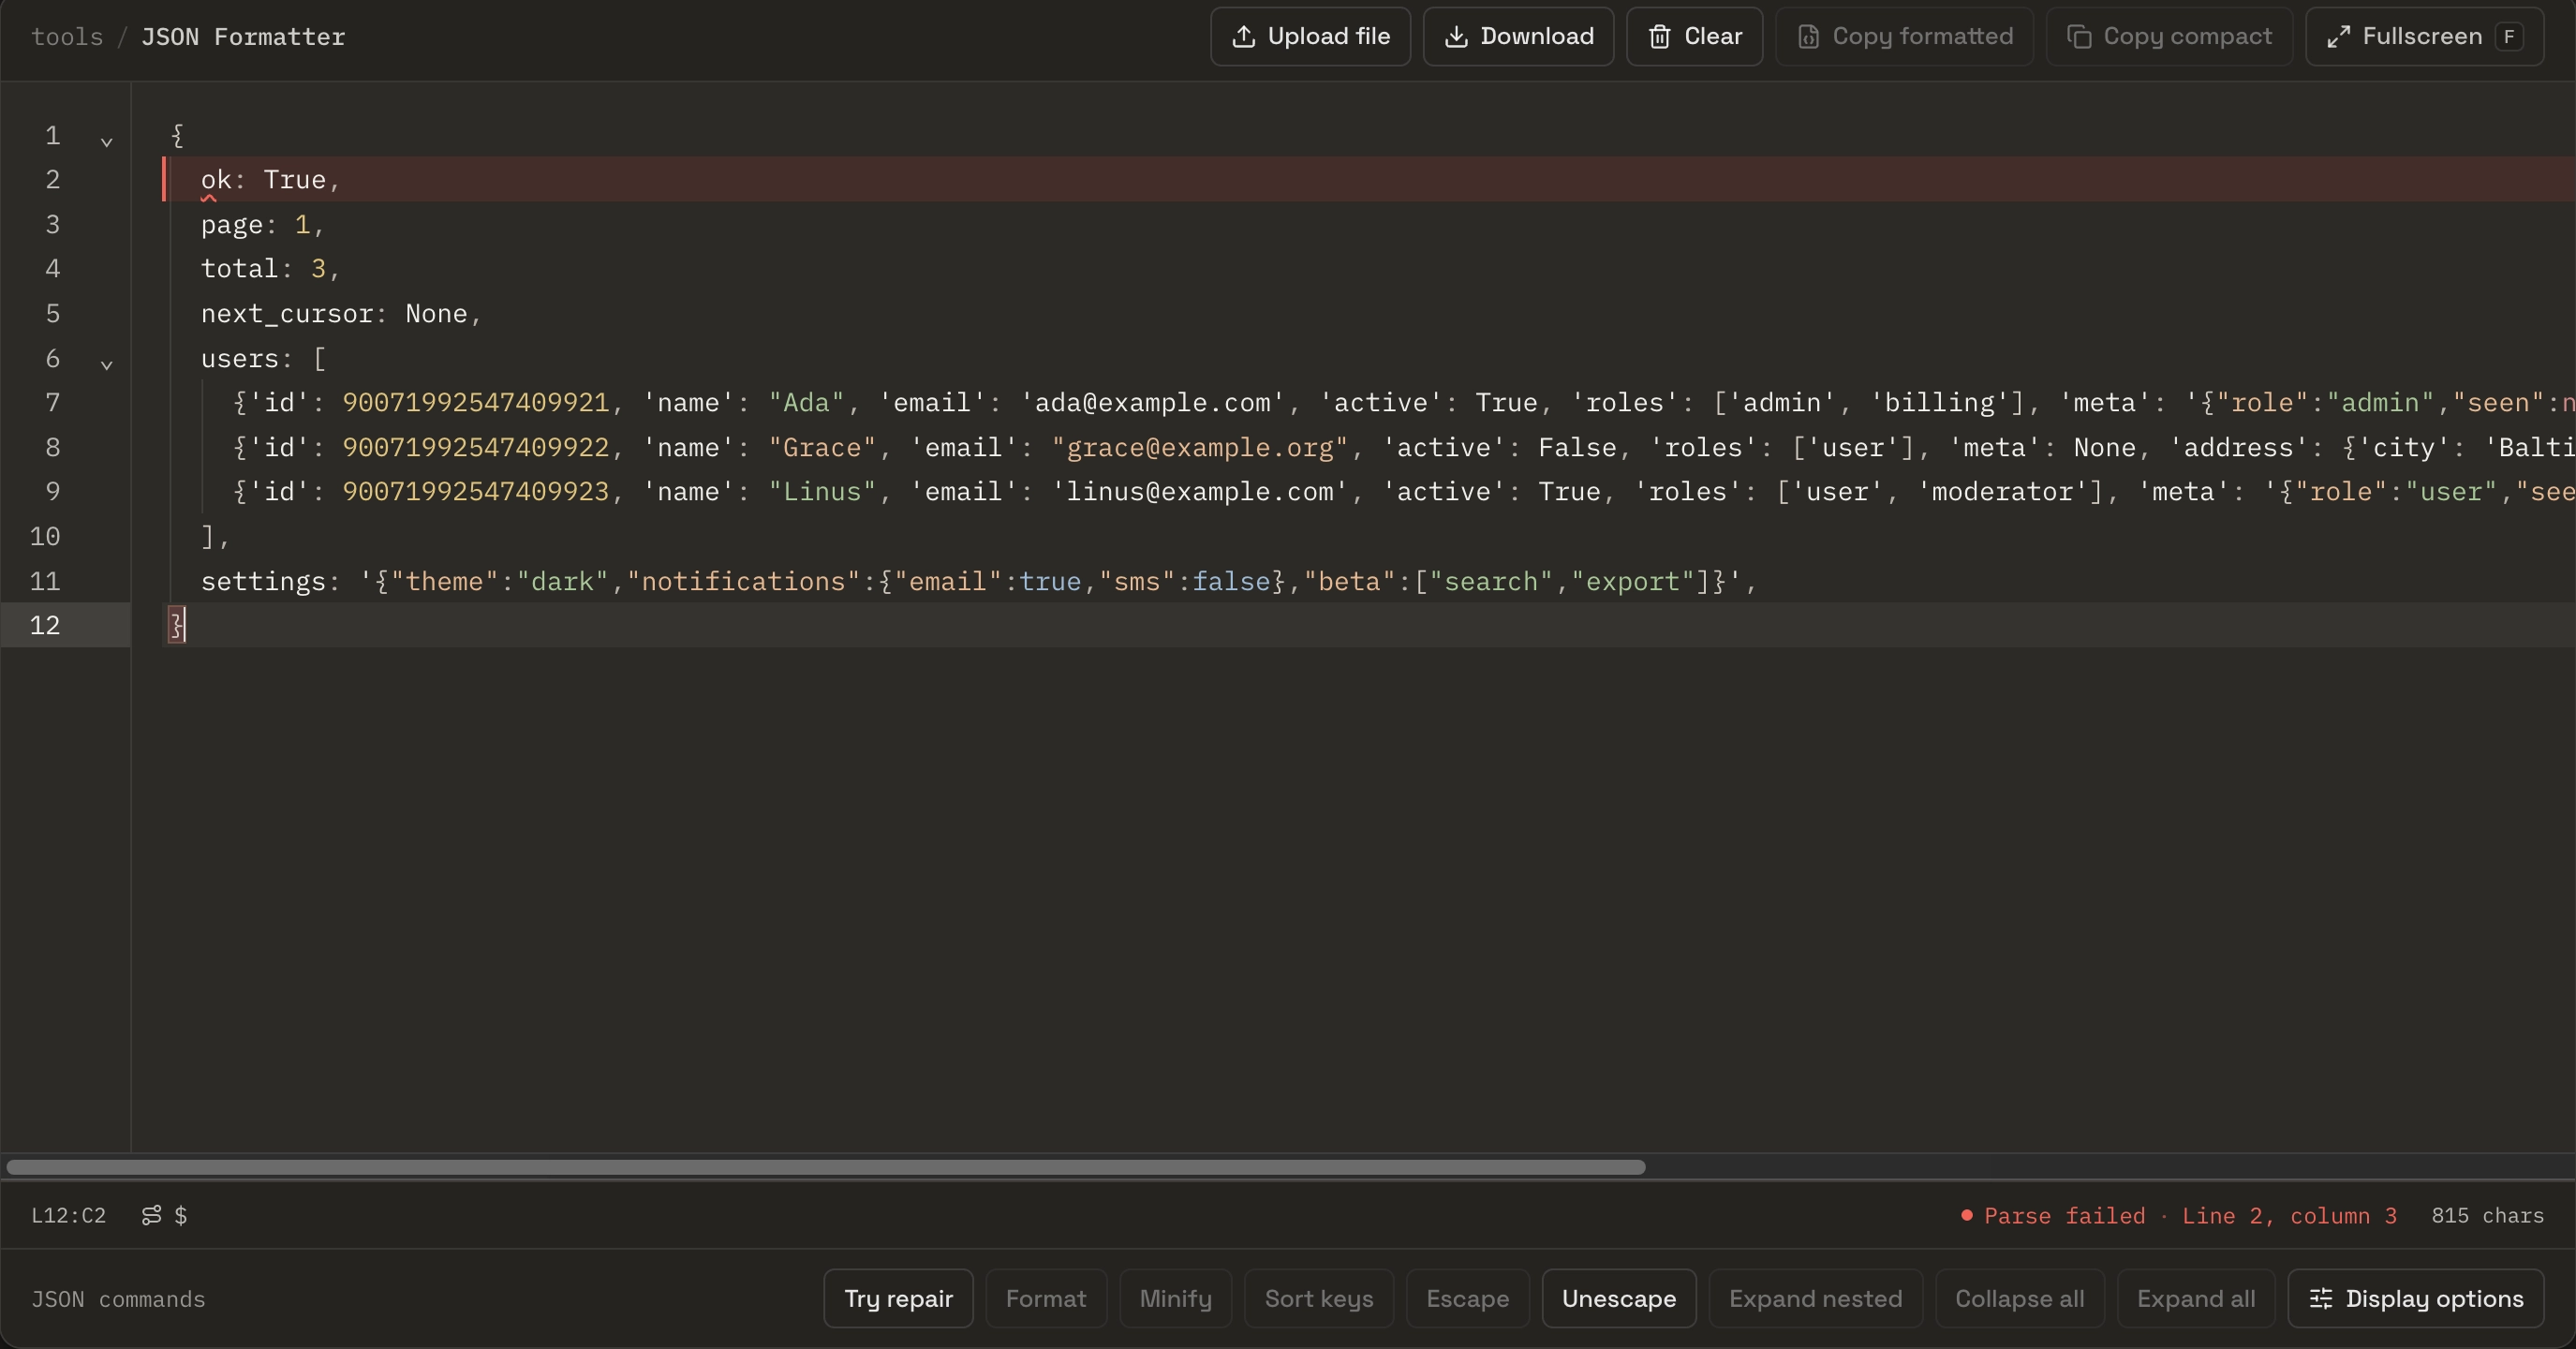Click the id 90071992547409923 value
The image size is (2576, 1349).
[x=475, y=492]
